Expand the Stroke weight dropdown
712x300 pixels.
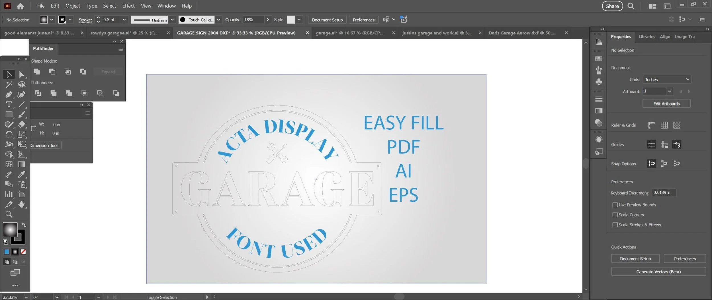[124, 20]
